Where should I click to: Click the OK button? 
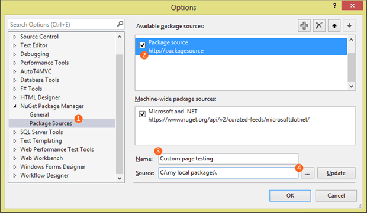[290, 195]
